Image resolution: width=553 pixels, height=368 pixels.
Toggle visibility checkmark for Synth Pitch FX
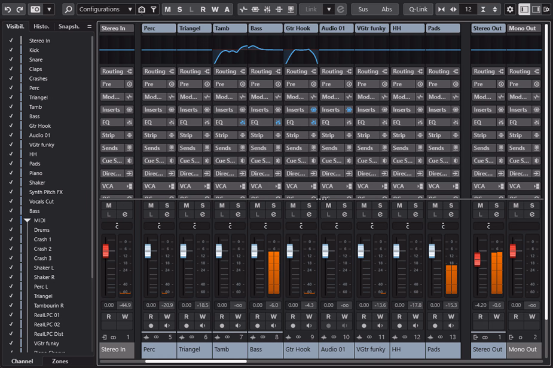pyautogui.click(x=11, y=192)
